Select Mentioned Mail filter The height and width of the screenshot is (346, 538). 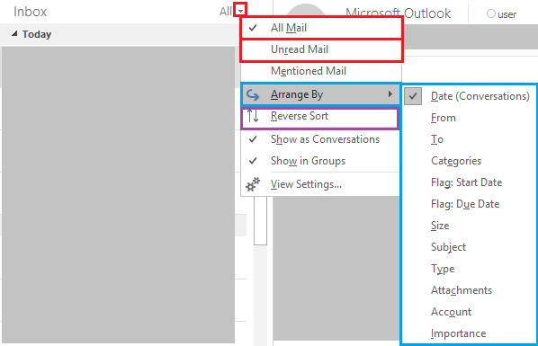coord(321,71)
